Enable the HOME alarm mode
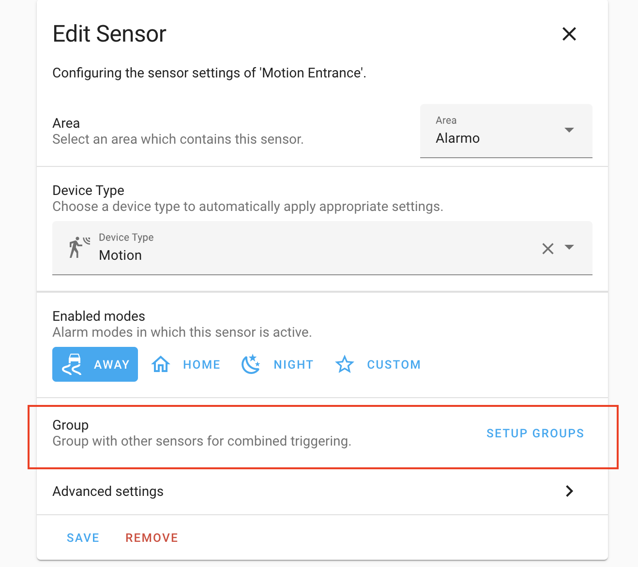638x567 pixels. pyautogui.click(x=185, y=364)
